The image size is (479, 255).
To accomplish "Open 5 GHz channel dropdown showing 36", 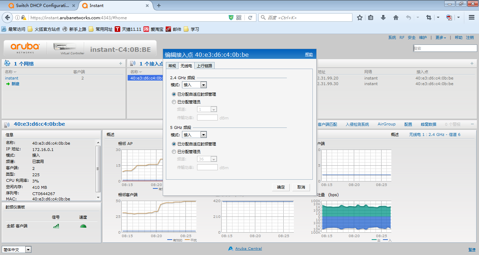I will (x=207, y=159).
